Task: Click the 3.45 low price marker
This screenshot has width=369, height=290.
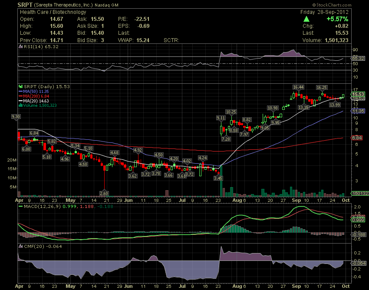Action: click(218, 178)
